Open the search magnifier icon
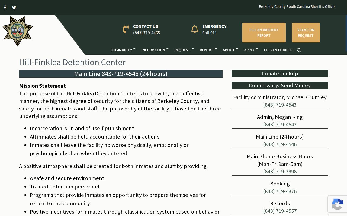Image resolution: width=347 pixels, height=216 pixels. tap(299, 50)
